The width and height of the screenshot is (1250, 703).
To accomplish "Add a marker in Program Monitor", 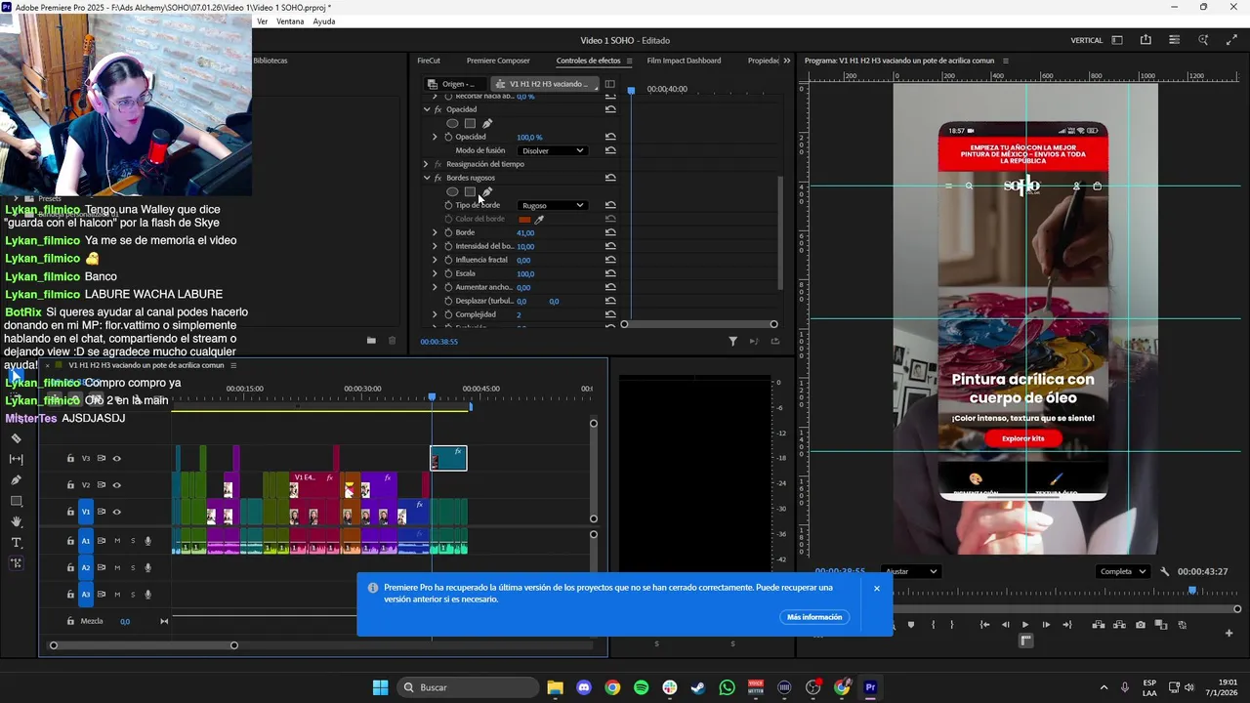I will tap(911, 625).
